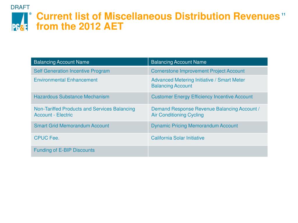Click 'Customer Energy Efficiency Incentive Account' cell
Screen dimensions: 298x223
point(208,98)
